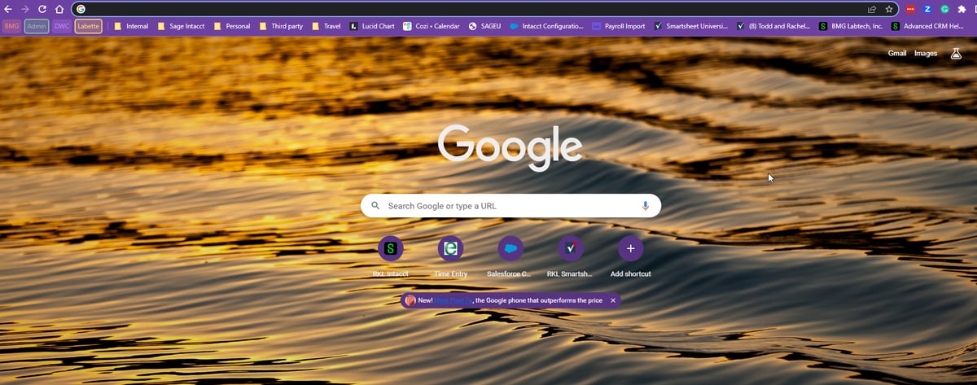The width and height of the screenshot is (977, 385).
Task: Open the RKL Intacct shortcut
Action: coord(390,248)
